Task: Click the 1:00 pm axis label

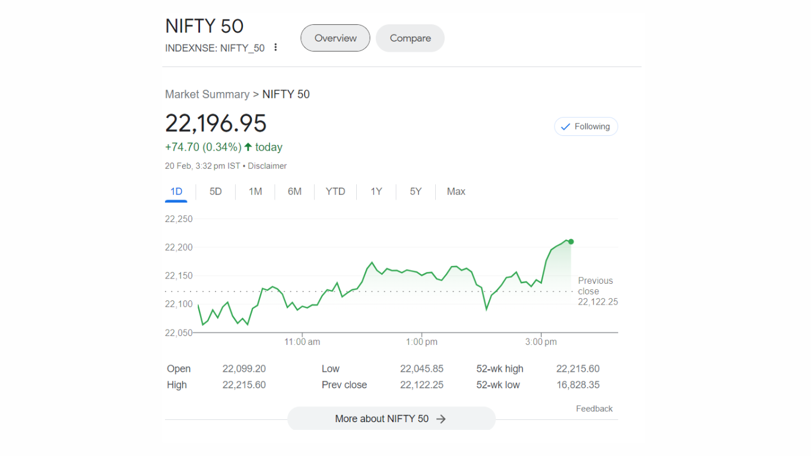Action: 422,342
